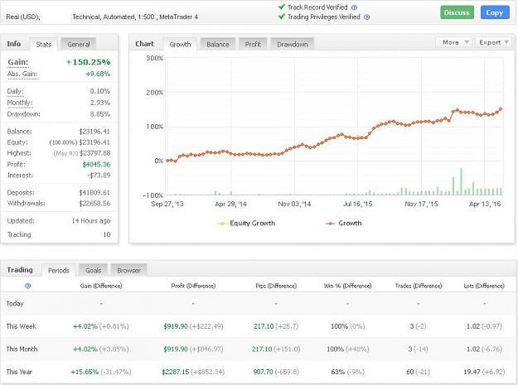The image size is (518, 385).
Task: Click the Win % (Difference) column header
Action: (347, 286)
